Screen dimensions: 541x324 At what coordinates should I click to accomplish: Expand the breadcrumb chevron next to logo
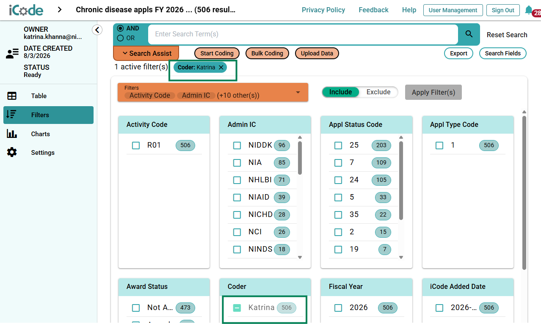tap(60, 10)
